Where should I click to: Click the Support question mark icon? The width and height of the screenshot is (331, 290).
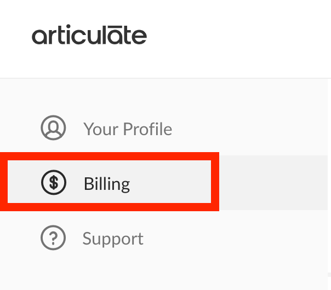[53, 238]
